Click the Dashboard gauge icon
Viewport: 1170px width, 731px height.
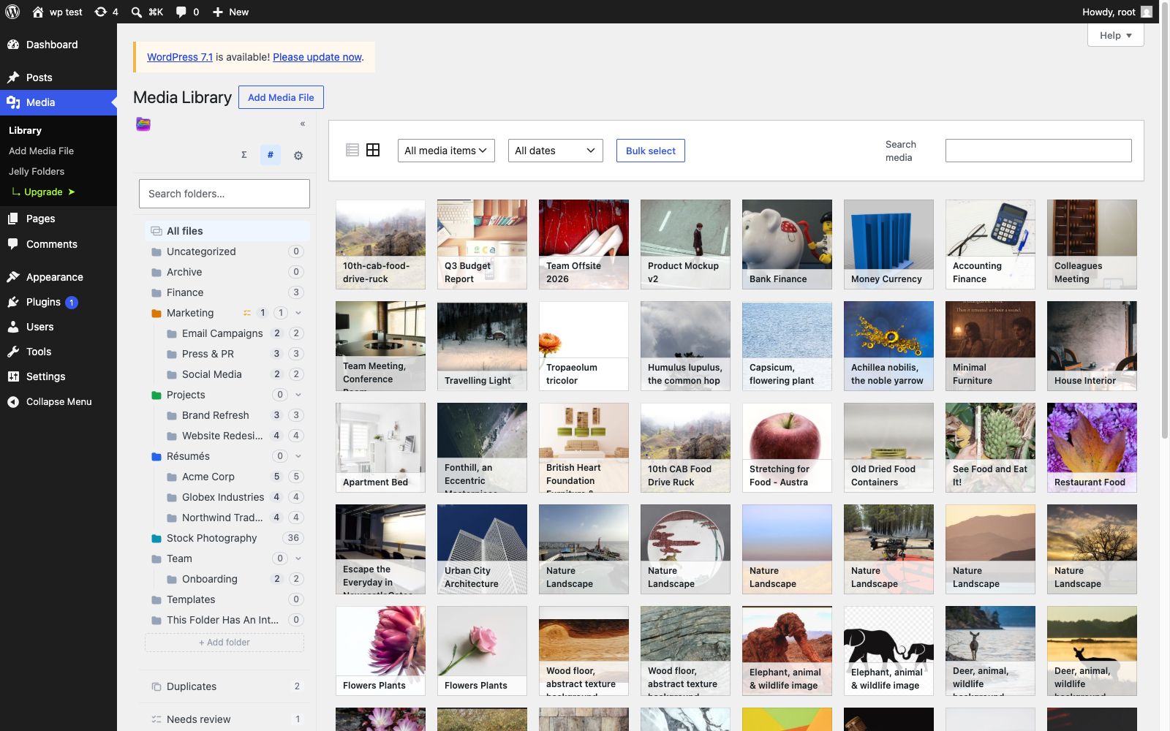[13, 45]
